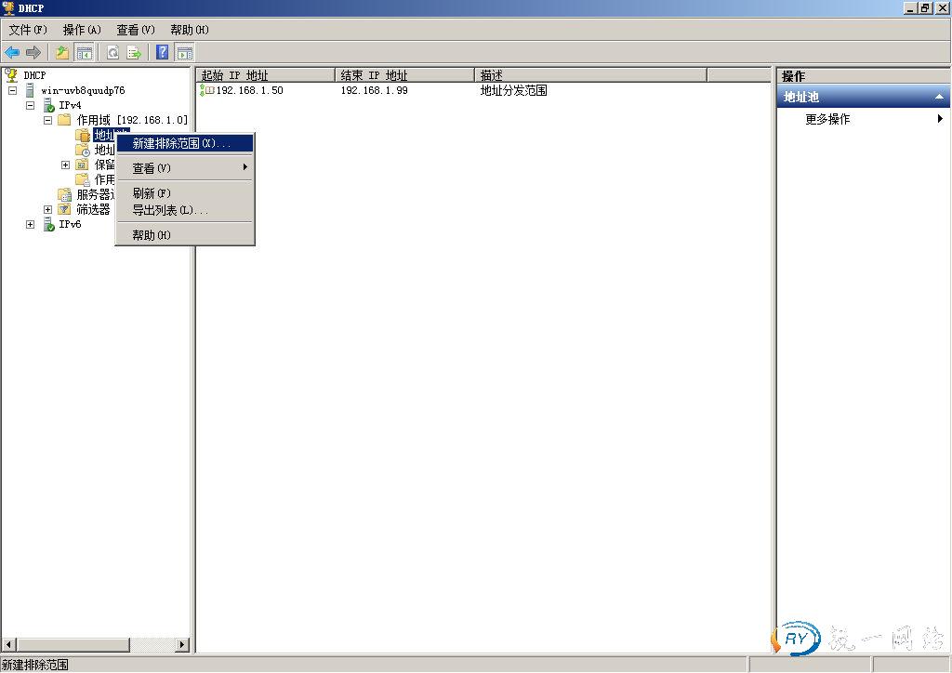Click the tree pane horizontal scrollbar right arrow
The image size is (952, 673).
tap(182, 644)
